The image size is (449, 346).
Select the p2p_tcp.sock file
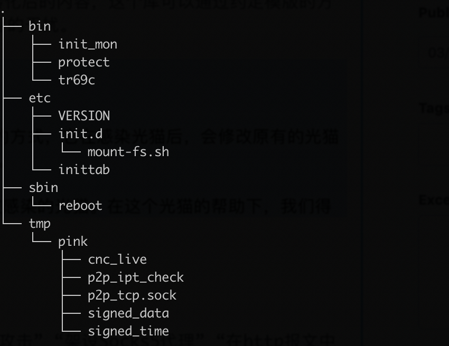point(132,295)
